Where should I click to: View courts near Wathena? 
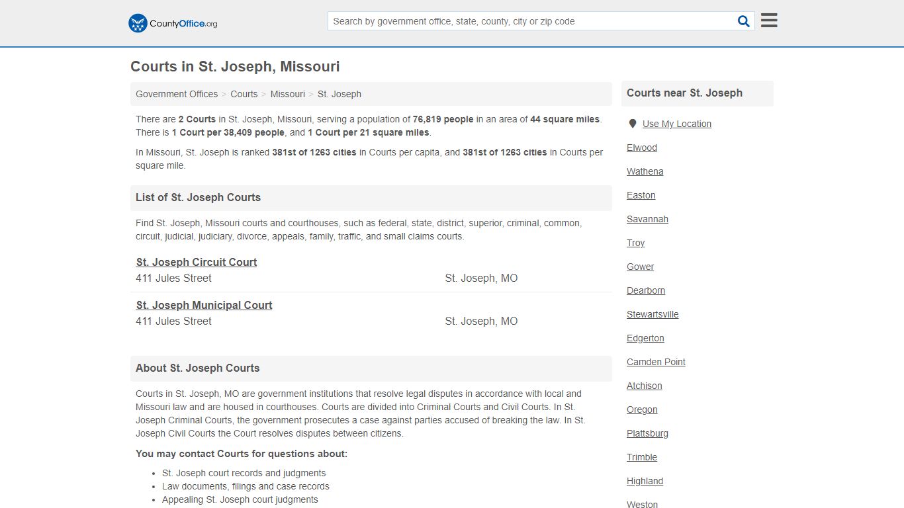[x=645, y=171]
